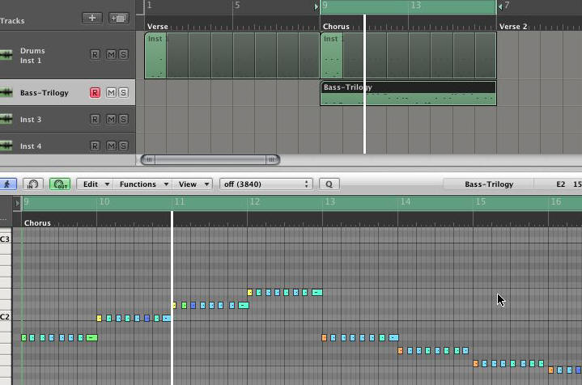Select the Verse marker in arrange
Screen dimensions: 582x385
157,27
